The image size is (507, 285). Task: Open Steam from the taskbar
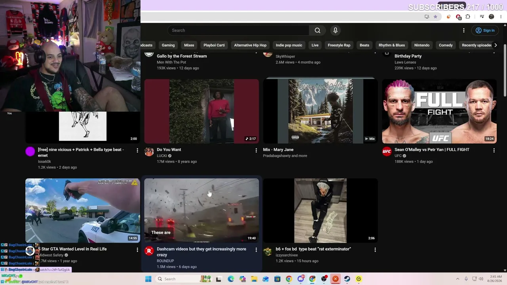347,279
